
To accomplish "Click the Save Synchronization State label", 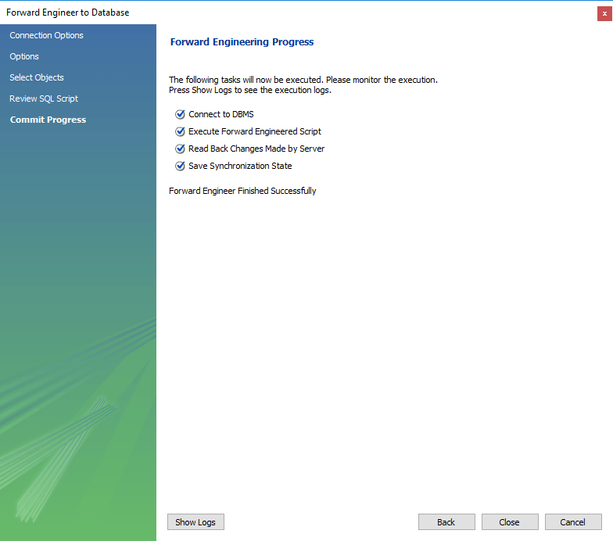I will (x=240, y=166).
